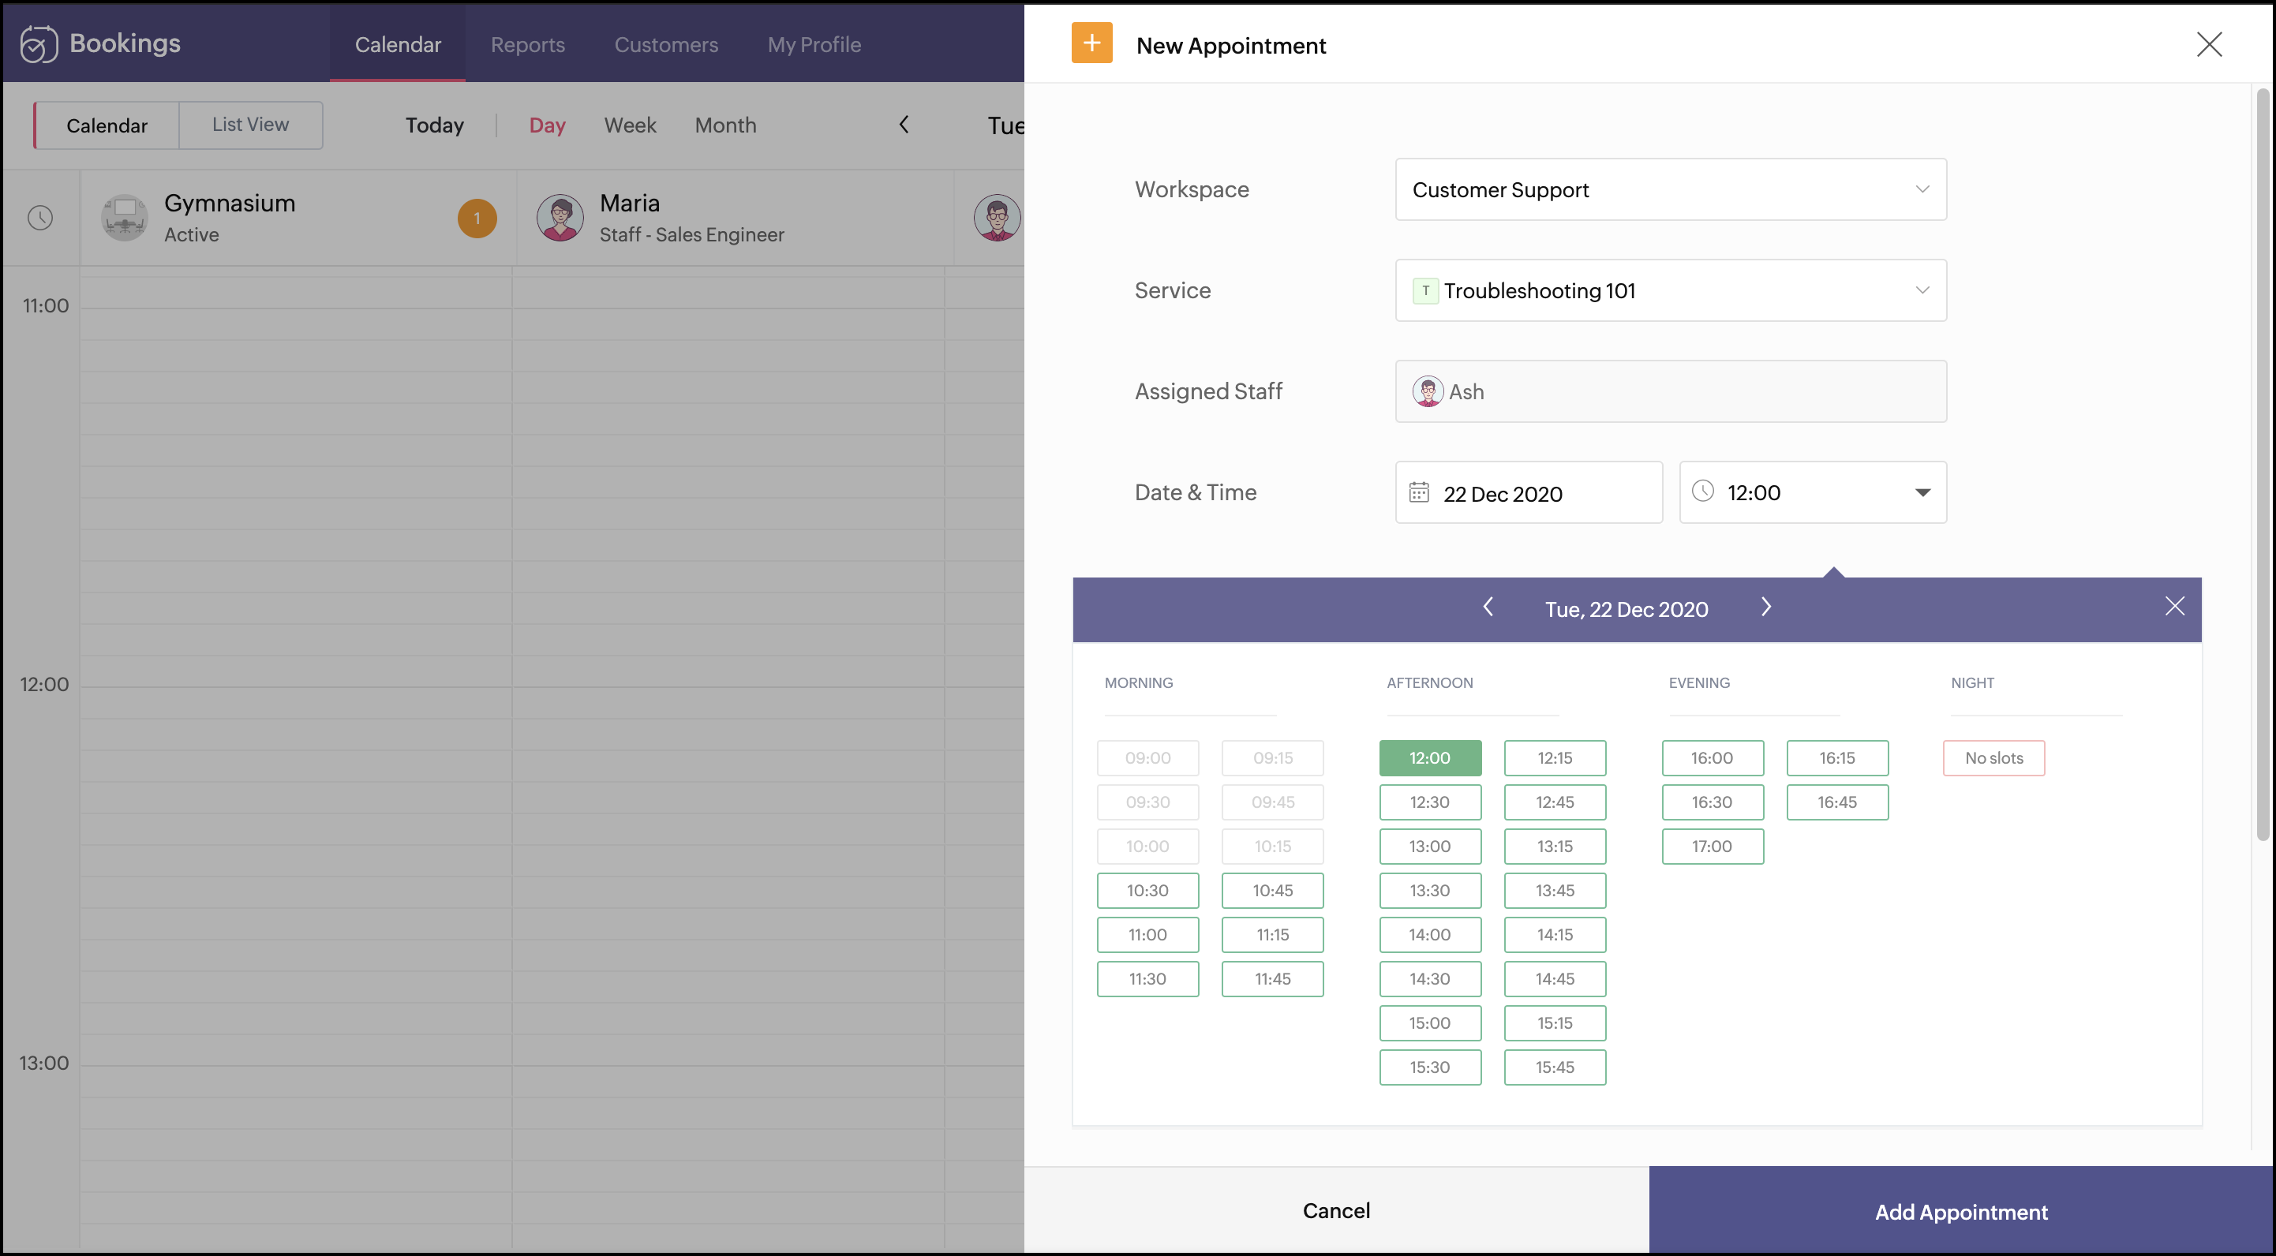The image size is (2276, 1256).
Task: Pick the 16:45 evening slot
Action: click(1837, 802)
